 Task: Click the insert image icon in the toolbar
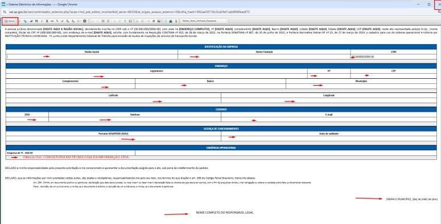click(x=159, y=21)
